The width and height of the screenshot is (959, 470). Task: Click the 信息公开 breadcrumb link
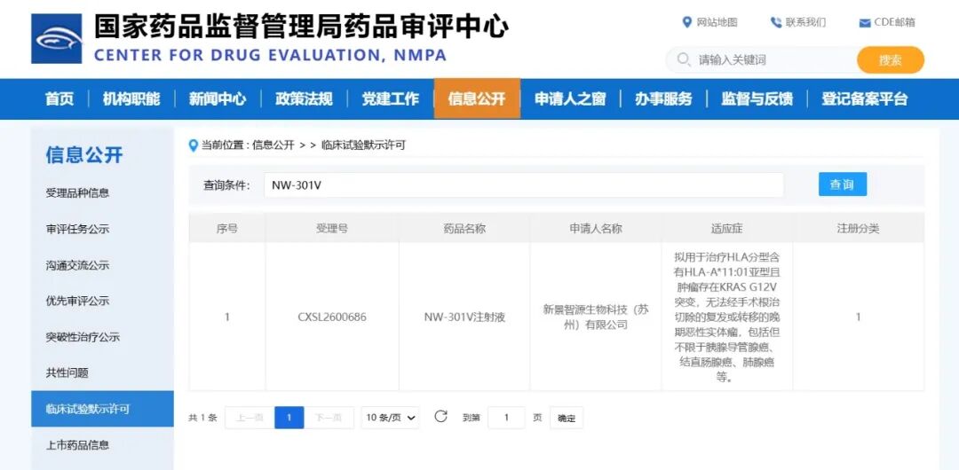[x=273, y=145]
